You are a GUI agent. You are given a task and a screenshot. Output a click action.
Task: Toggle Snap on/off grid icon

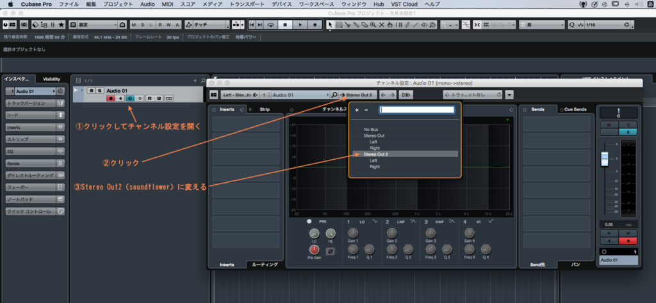(478, 25)
